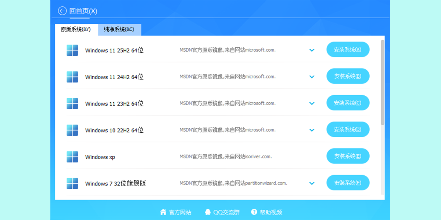Open 官方网站 link
The image size is (441, 220).
[180, 212]
